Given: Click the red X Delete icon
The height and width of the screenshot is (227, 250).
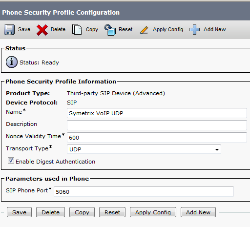Looking at the screenshot, I should [42, 30].
